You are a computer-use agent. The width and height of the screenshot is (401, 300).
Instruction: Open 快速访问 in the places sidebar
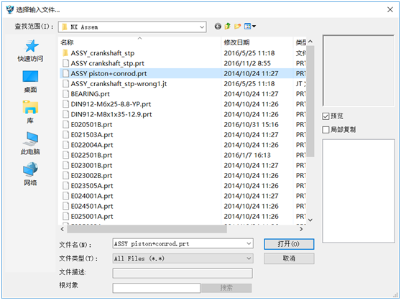(x=30, y=51)
